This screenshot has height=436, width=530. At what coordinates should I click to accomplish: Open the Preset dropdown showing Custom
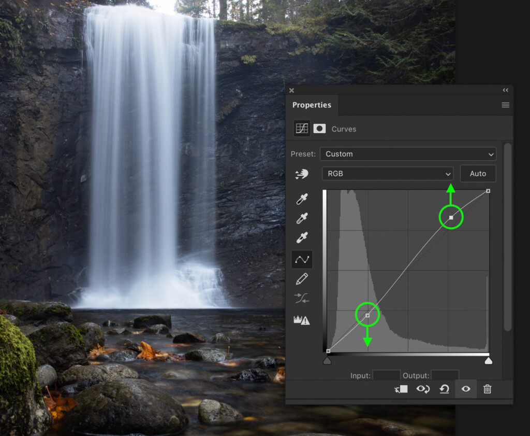408,154
